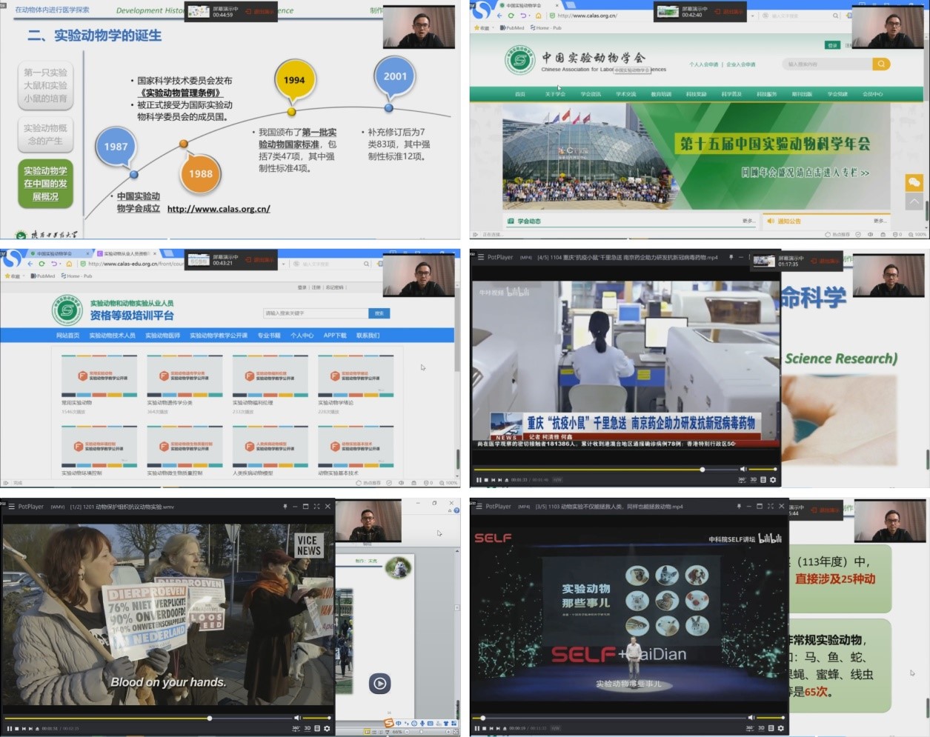Select APP下载 in the training platform navigation
Image resolution: width=930 pixels, height=737 pixels.
335,336
